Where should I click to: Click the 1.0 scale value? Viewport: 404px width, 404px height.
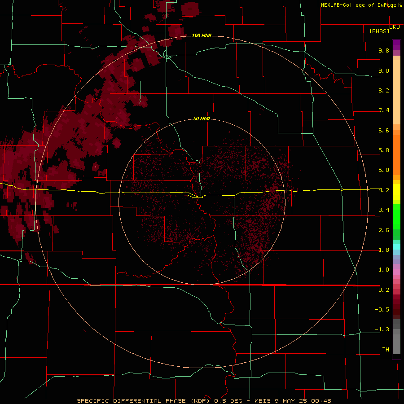(x=384, y=270)
